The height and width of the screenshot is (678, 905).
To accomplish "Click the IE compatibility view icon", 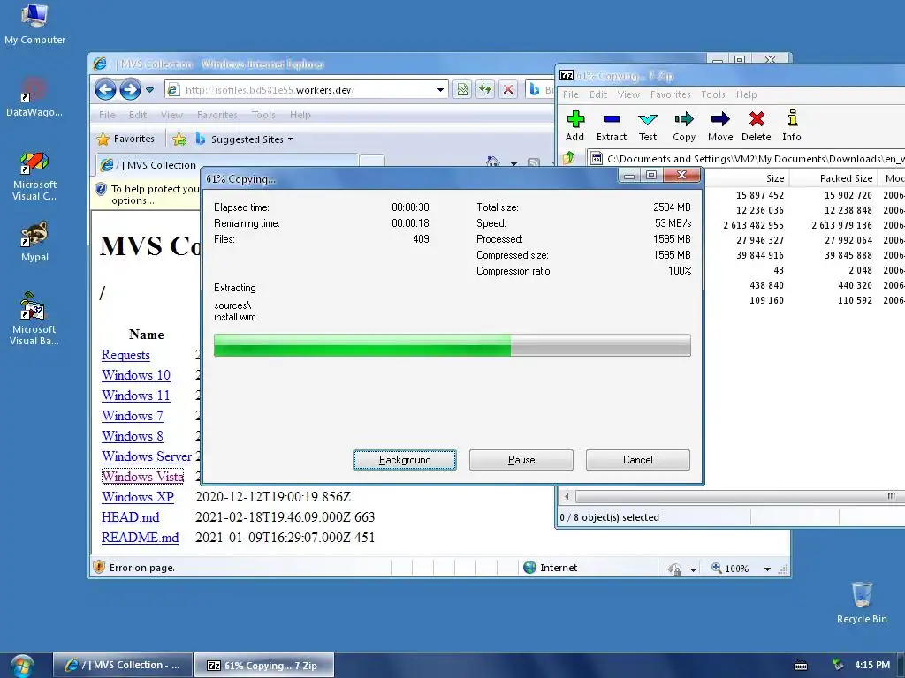I will [x=462, y=89].
